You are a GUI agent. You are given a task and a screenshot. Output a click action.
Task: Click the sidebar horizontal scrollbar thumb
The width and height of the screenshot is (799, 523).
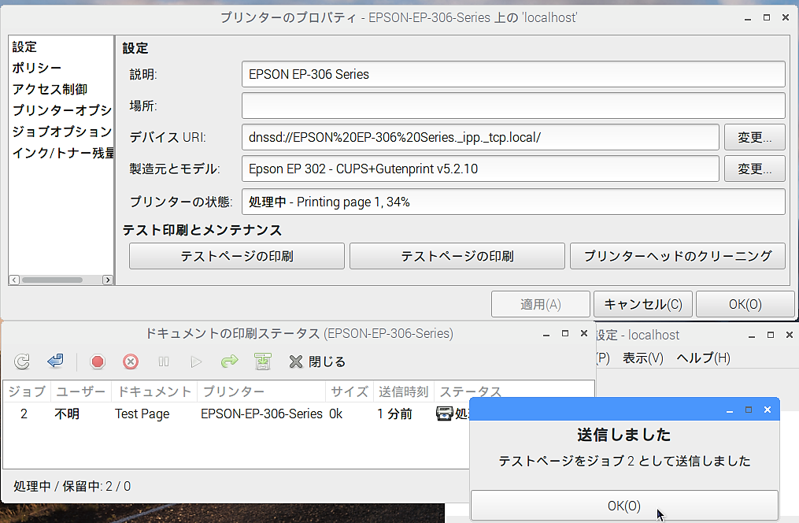pos(52,280)
